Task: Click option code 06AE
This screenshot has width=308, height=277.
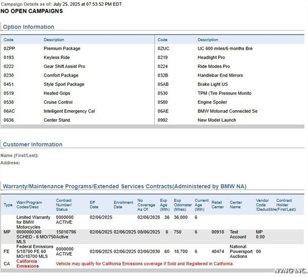Action: tap(163, 111)
